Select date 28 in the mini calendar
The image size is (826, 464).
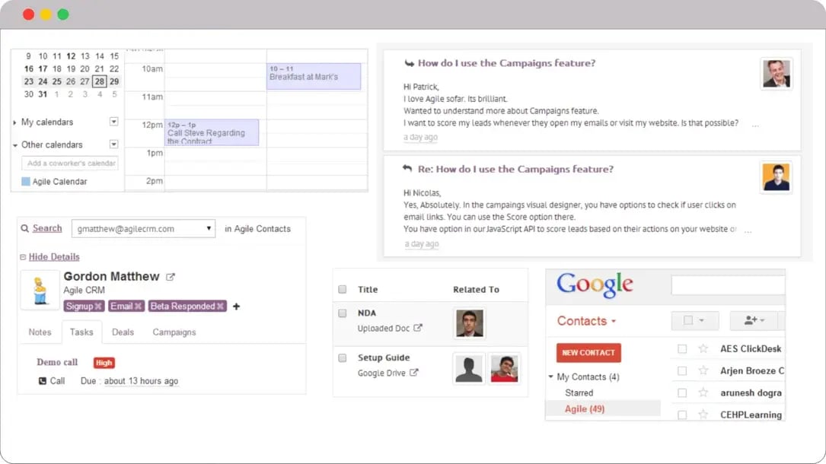pos(100,81)
